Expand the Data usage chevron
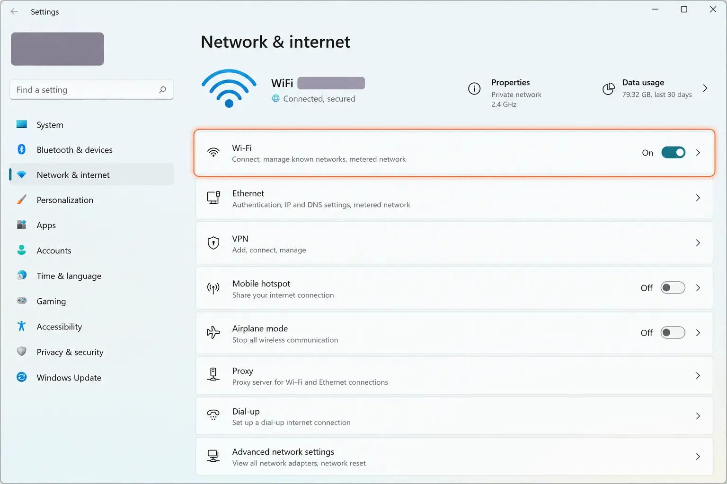Viewport: 727px width, 484px height. [x=705, y=88]
